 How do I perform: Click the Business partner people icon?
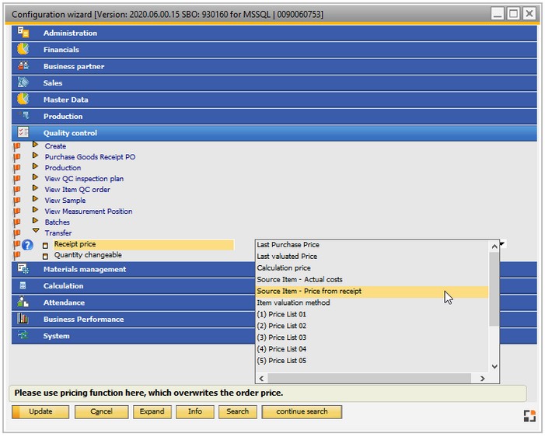coord(23,66)
